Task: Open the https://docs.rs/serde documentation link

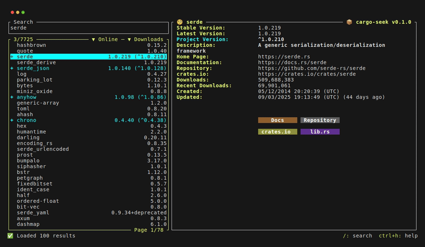Action: pyautogui.click(x=292, y=62)
